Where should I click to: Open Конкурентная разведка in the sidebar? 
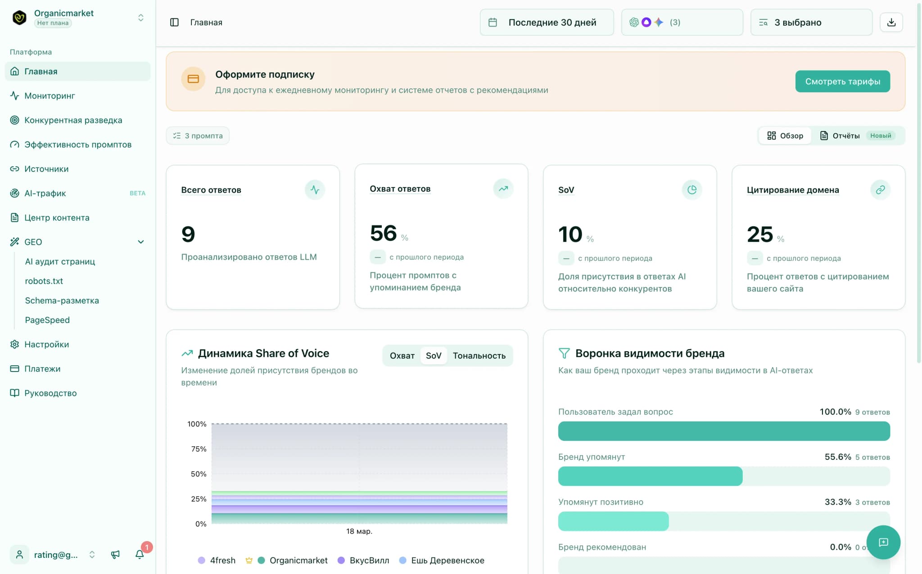tap(73, 120)
